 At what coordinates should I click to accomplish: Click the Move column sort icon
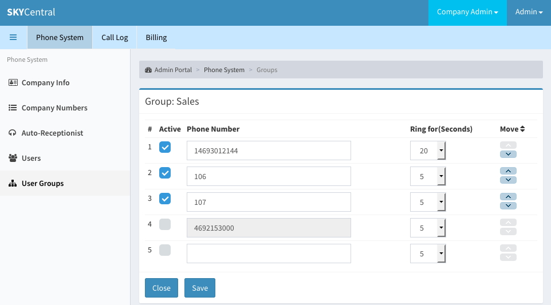(x=522, y=129)
